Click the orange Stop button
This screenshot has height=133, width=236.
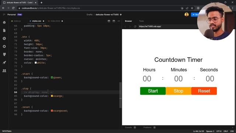coord(178,91)
